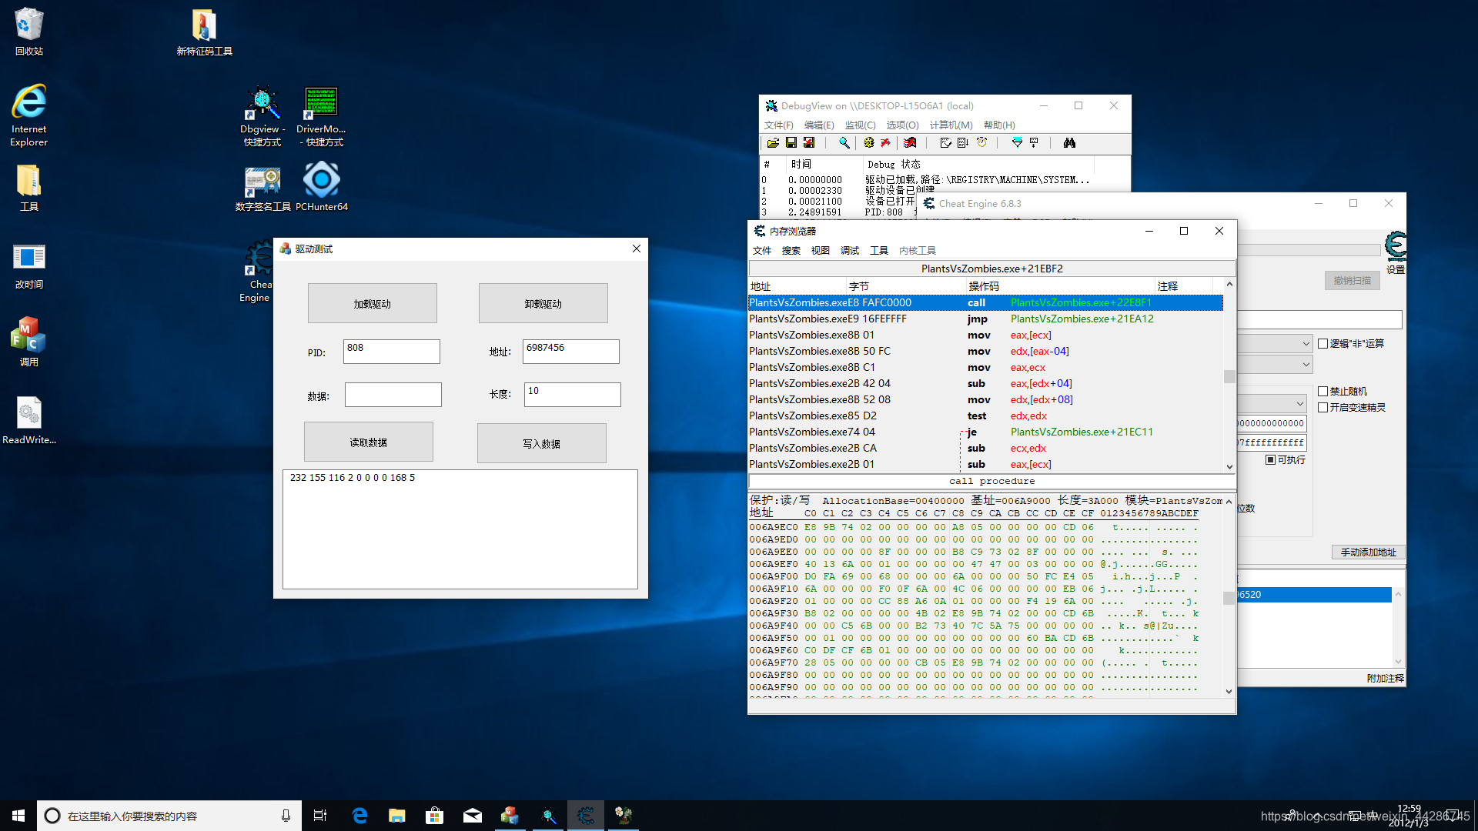Open Internet Explorer desktop icon

[28, 115]
